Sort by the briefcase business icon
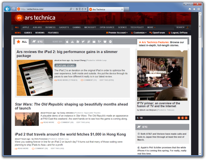 pos(94,42)
